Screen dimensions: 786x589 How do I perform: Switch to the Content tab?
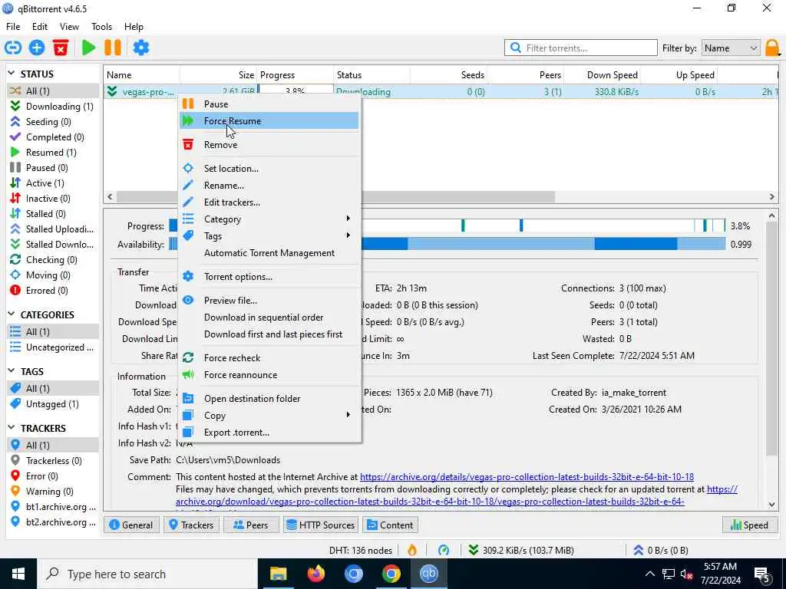[390, 525]
